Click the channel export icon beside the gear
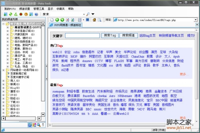 (x=31, y=14)
